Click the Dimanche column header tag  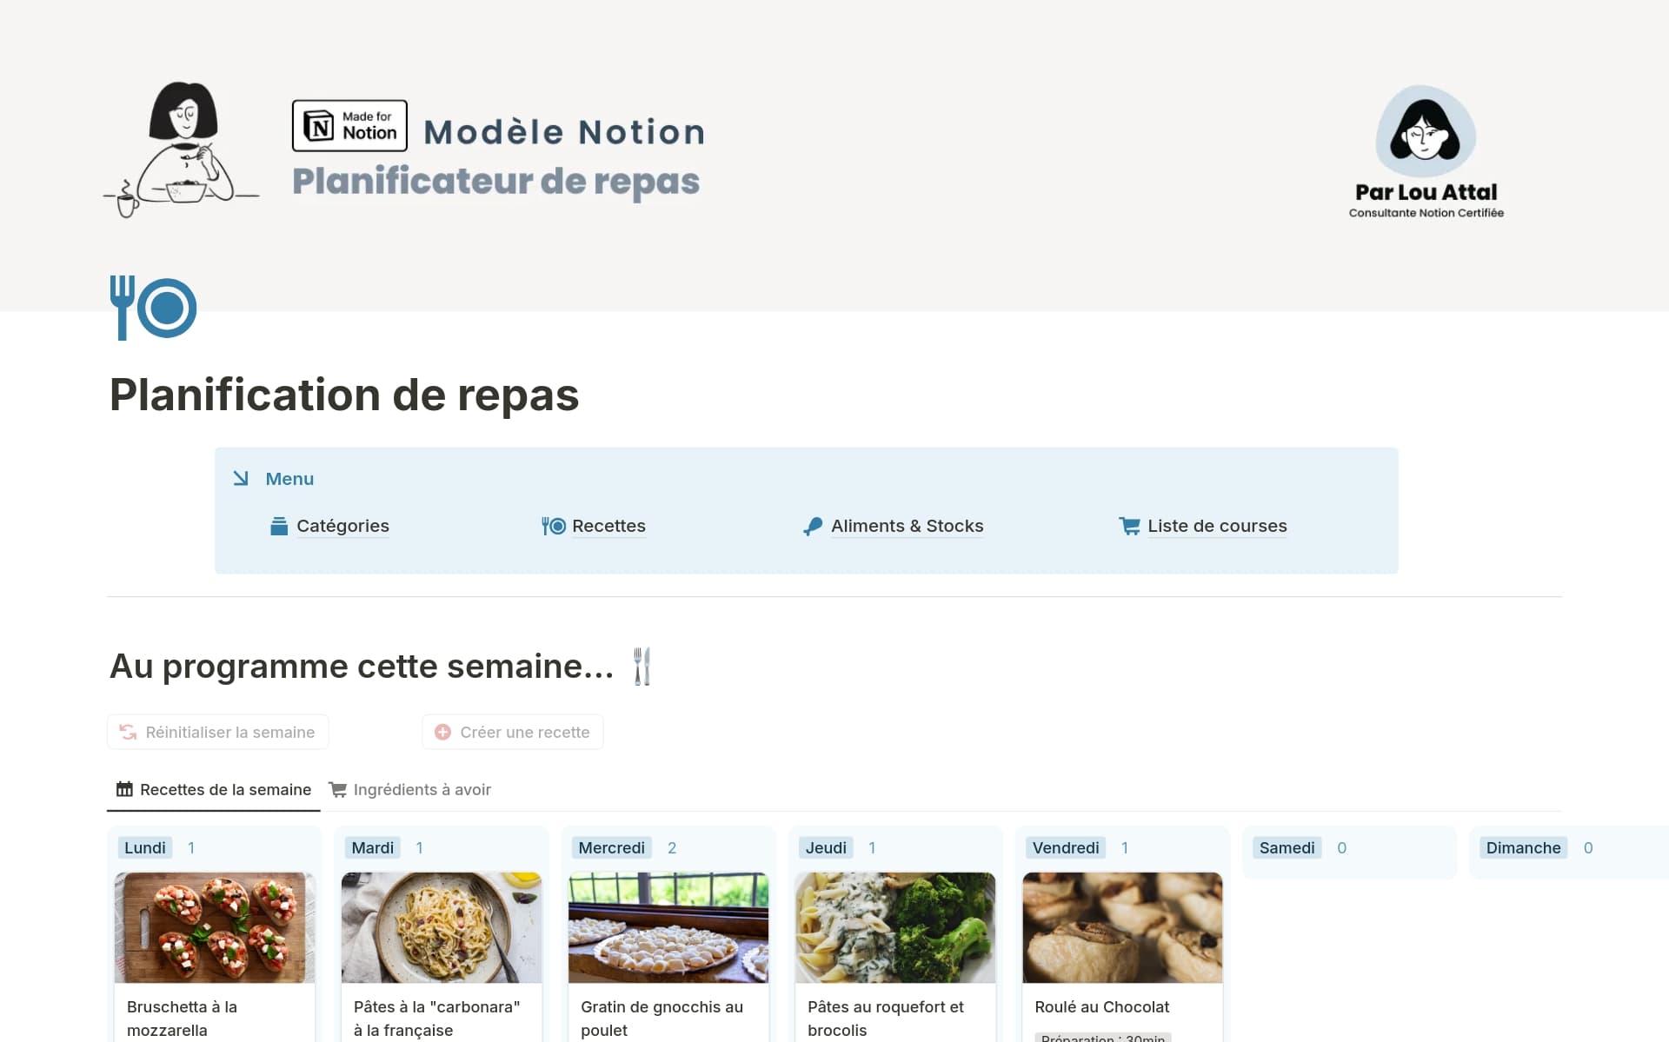coord(1522,847)
